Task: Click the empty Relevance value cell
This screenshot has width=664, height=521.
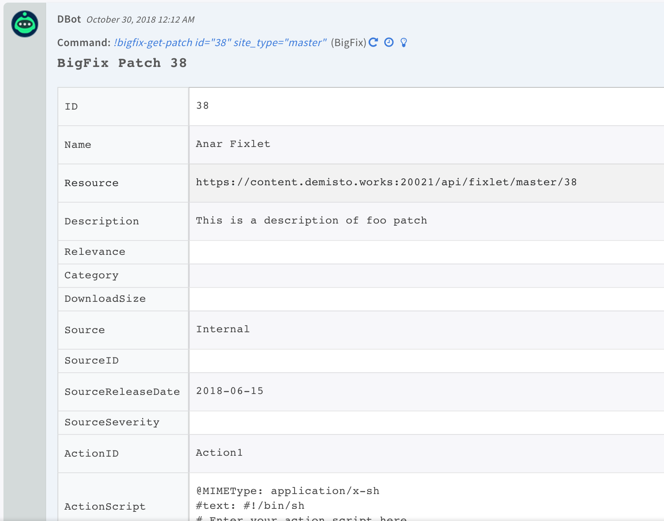Action: pyautogui.click(x=426, y=252)
